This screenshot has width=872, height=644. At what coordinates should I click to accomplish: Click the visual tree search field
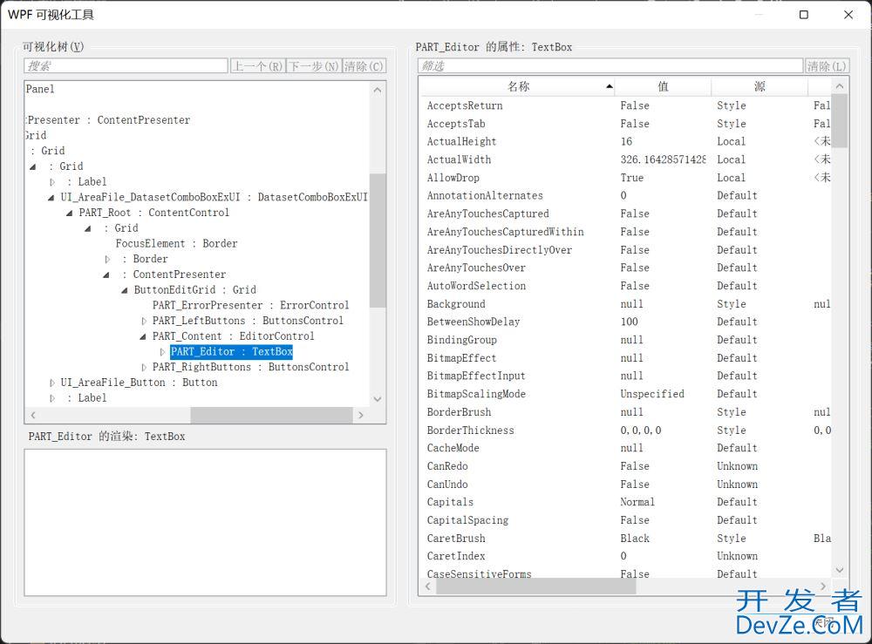point(126,66)
